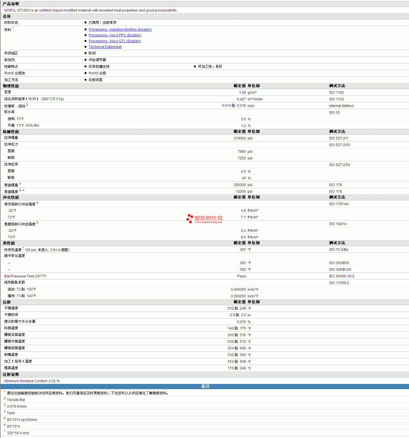Click max moisture value 0.070

click(241, 322)
